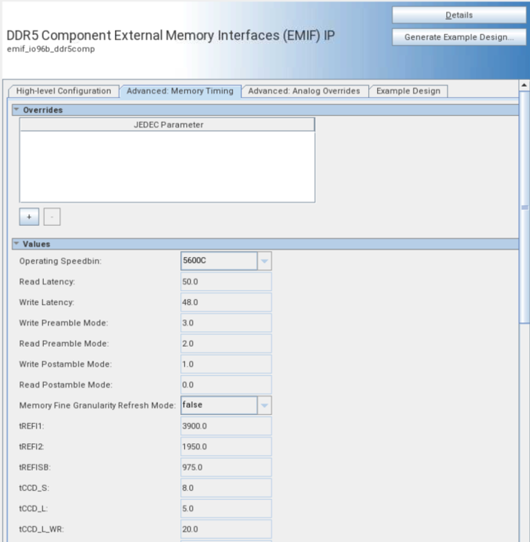
Task: Open Memory Fine Granularity Refresh Mode dropdown
Action: tap(265, 405)
